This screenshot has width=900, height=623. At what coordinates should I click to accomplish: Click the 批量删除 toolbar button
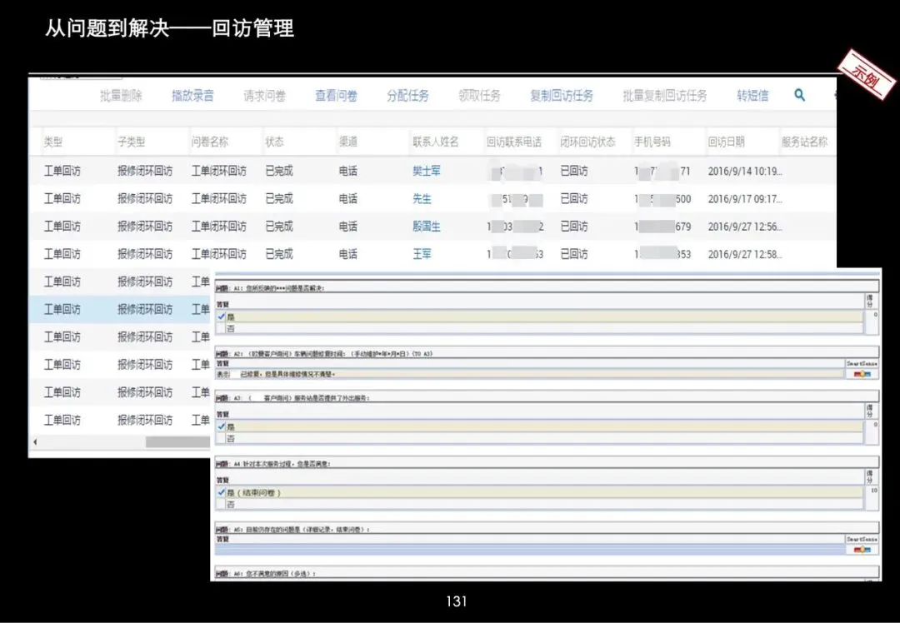pyautogui.click(x=121, y=96)
